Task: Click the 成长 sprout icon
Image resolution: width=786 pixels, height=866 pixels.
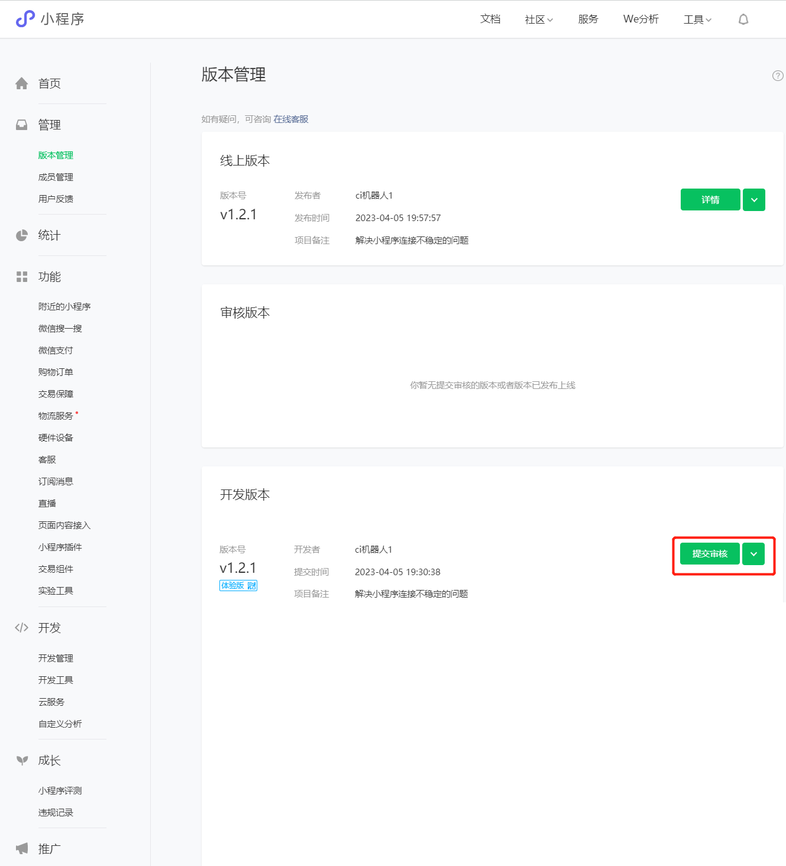Action: click(22, 761)
